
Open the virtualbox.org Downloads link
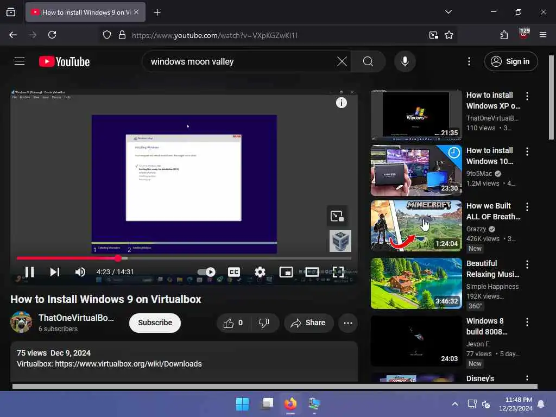click(128, 364)
